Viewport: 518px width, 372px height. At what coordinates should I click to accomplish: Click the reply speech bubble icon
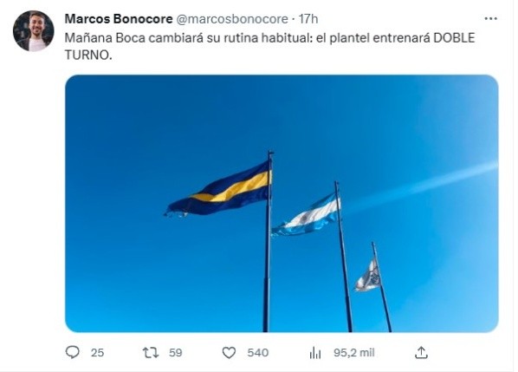[x=73, y=353]
